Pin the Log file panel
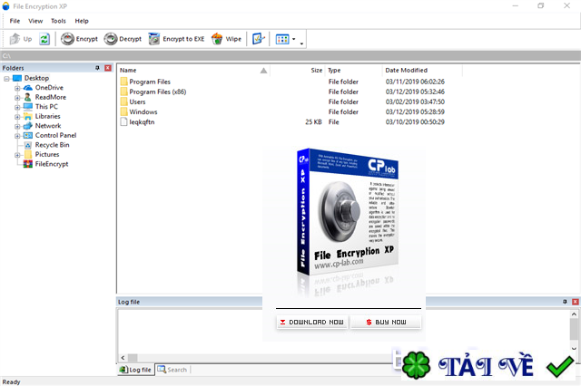This screenshot has width=581, height=386. (x=565, y=302)
